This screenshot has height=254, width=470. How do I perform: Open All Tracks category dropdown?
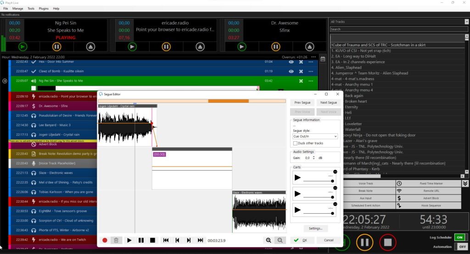point(466,22)
